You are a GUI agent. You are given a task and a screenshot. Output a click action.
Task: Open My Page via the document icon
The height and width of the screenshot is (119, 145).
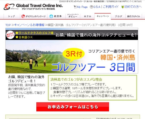pyautogui.click(x=75, y=7)
